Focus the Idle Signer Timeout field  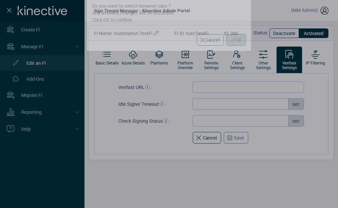(240, 104)
